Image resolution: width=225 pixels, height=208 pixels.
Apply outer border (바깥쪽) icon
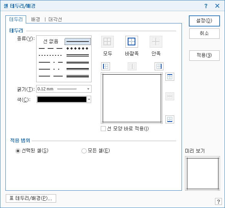132,42
